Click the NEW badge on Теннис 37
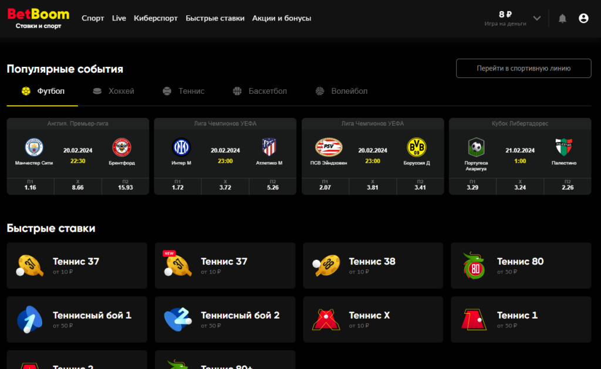This screenshot has width=601, height=369. pyautogui.click(x=168, y=253)
